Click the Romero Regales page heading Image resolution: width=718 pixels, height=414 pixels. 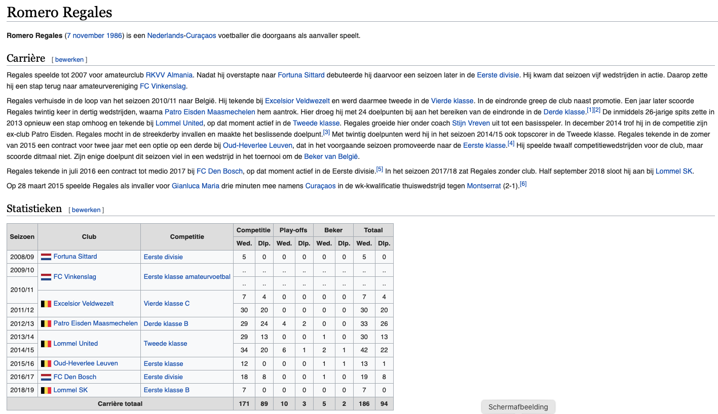(60, 12)
